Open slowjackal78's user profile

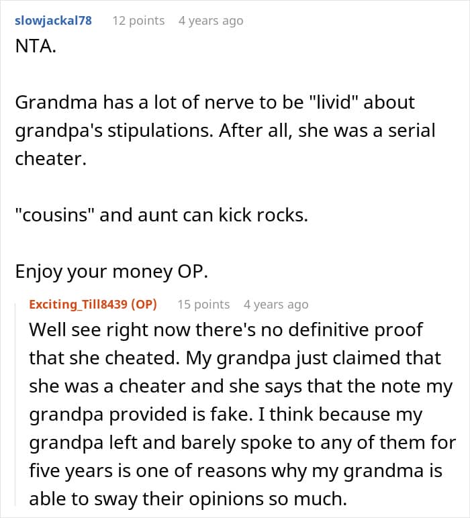tap(53, 21)
